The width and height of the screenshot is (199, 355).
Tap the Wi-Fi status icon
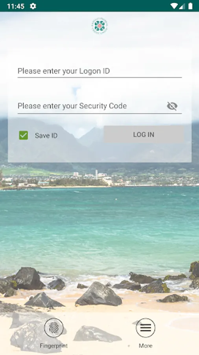coord(174,6)
